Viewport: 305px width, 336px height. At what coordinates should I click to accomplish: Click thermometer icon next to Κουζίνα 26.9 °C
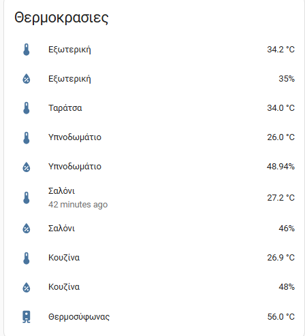(x=27, y=258)
